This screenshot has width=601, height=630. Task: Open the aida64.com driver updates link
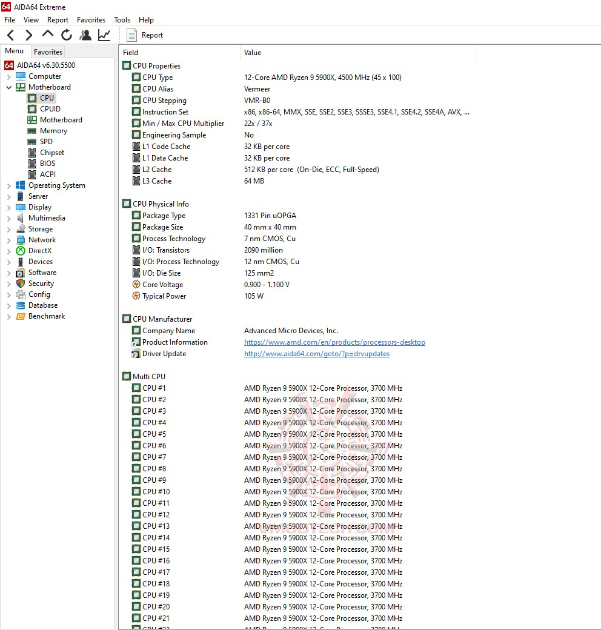[x=317, y=354]
